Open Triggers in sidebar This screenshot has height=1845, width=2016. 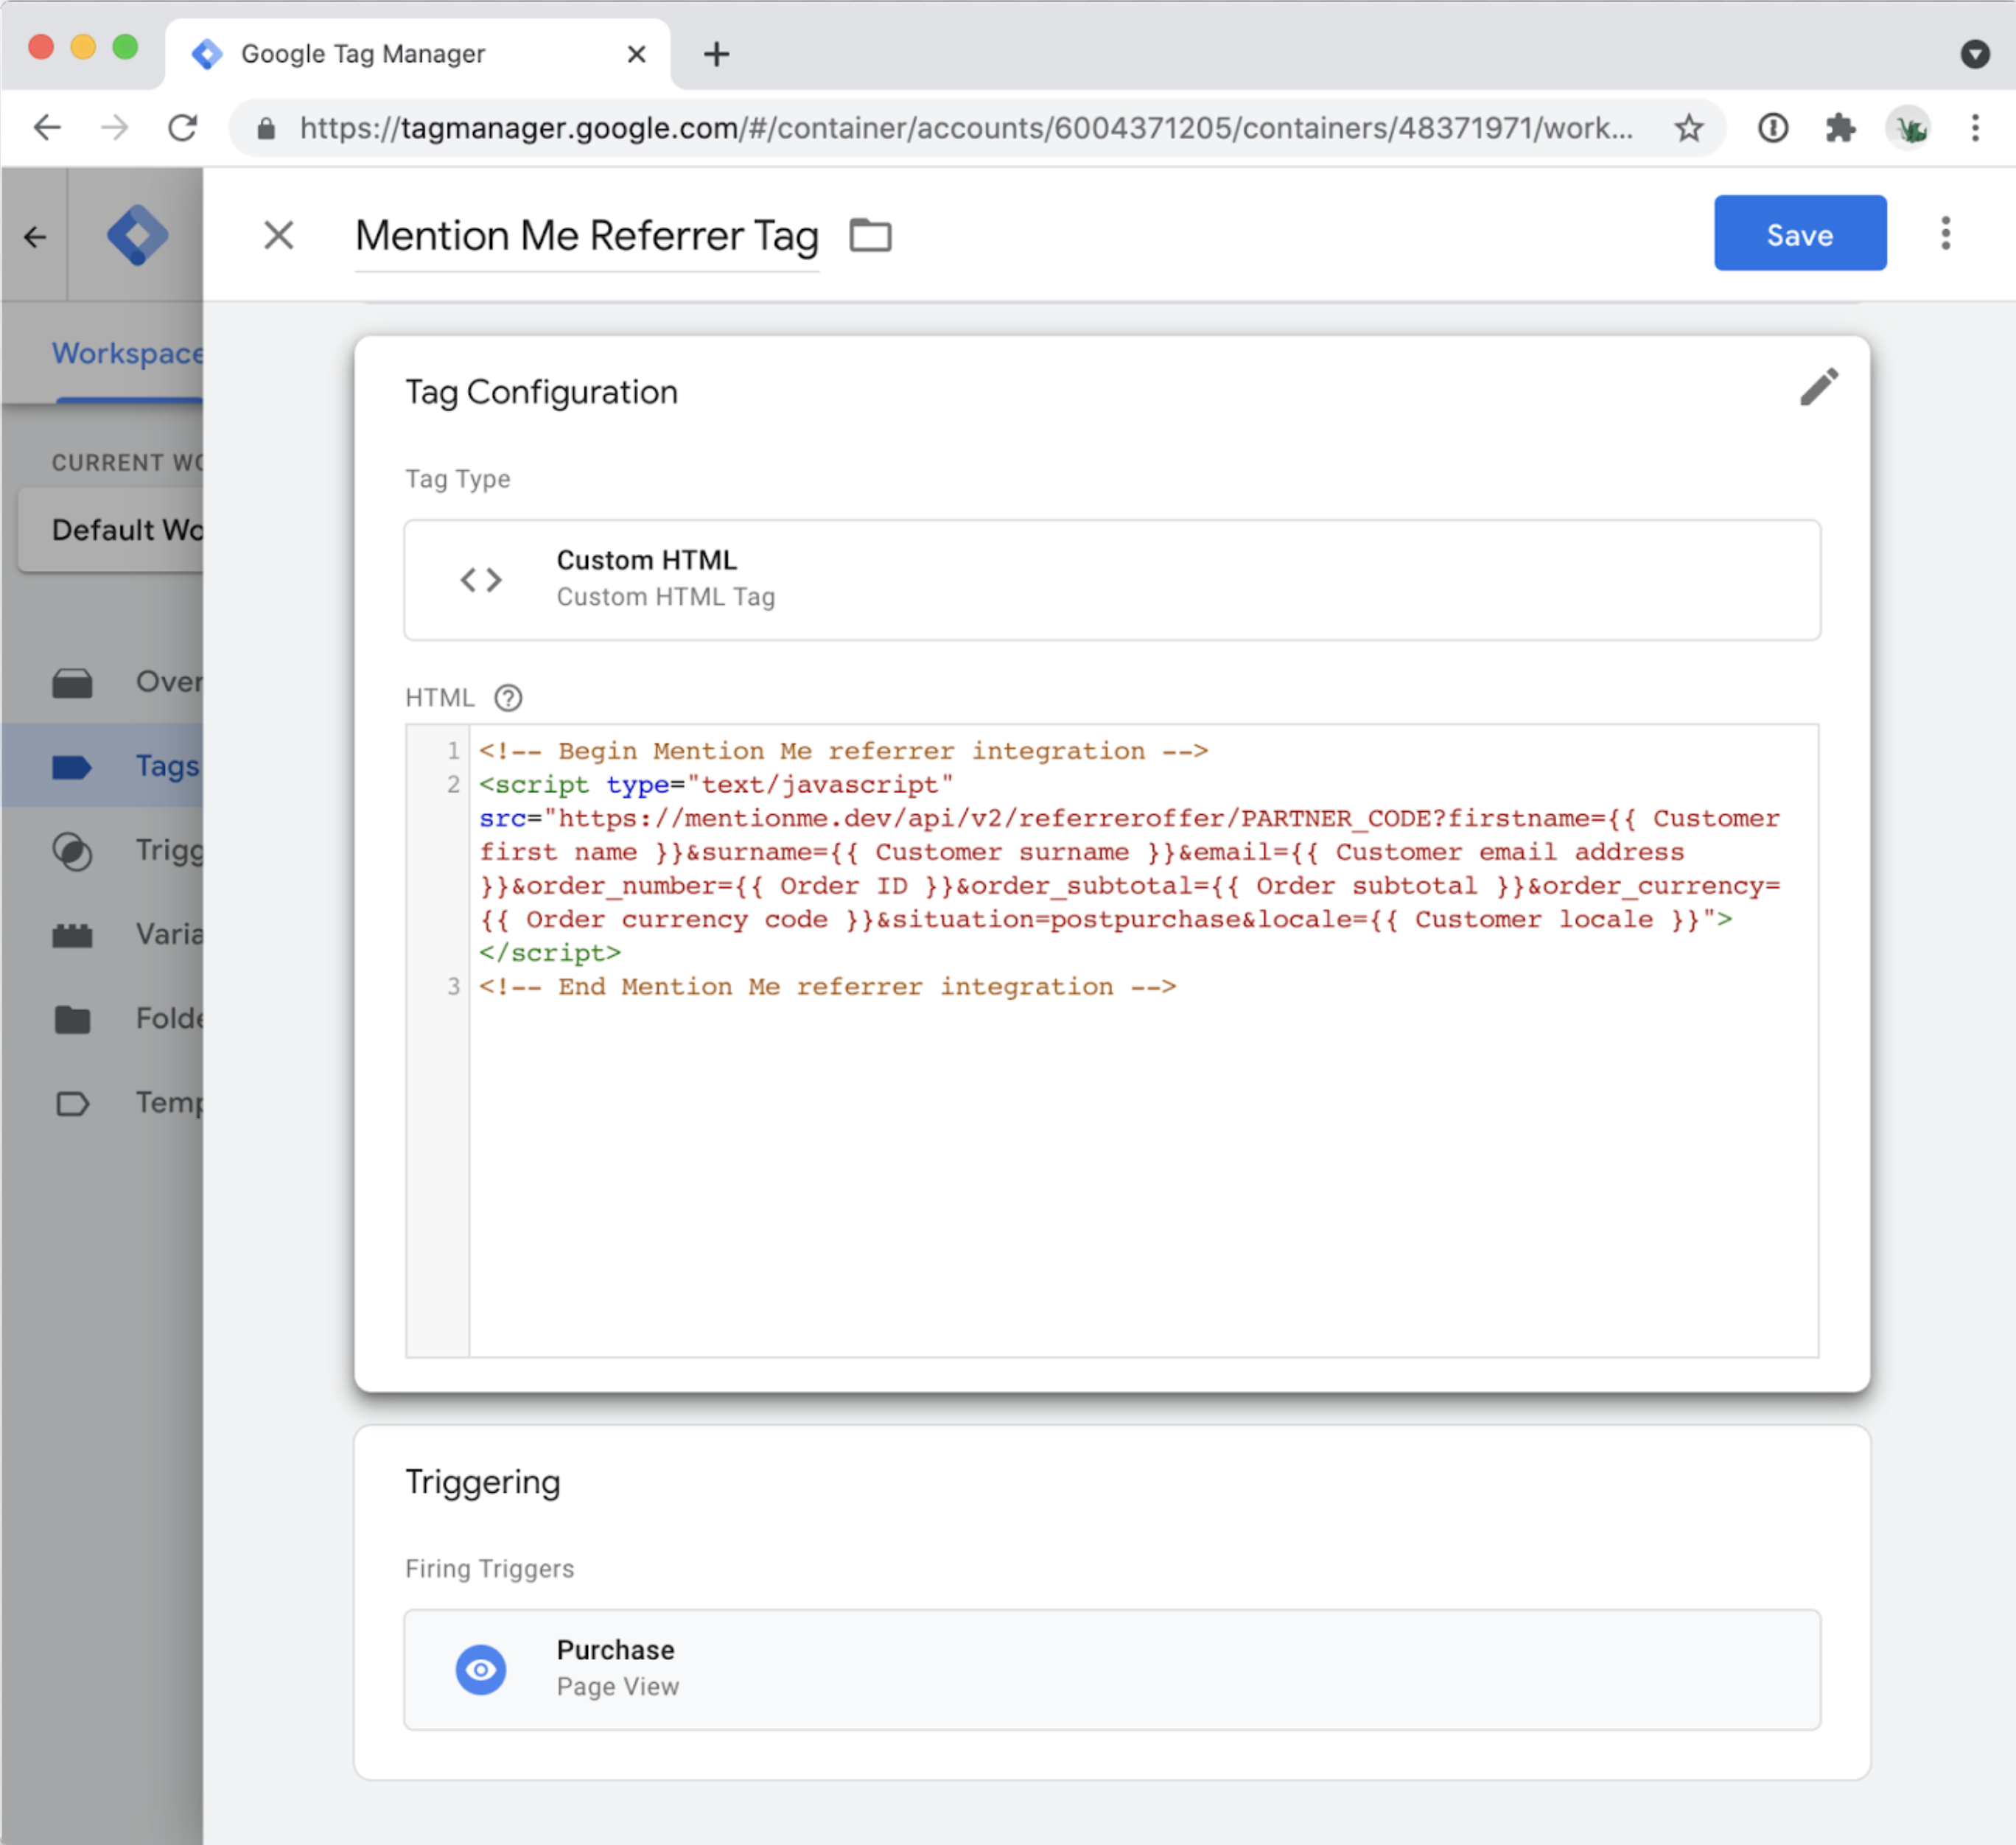[102, 850]
